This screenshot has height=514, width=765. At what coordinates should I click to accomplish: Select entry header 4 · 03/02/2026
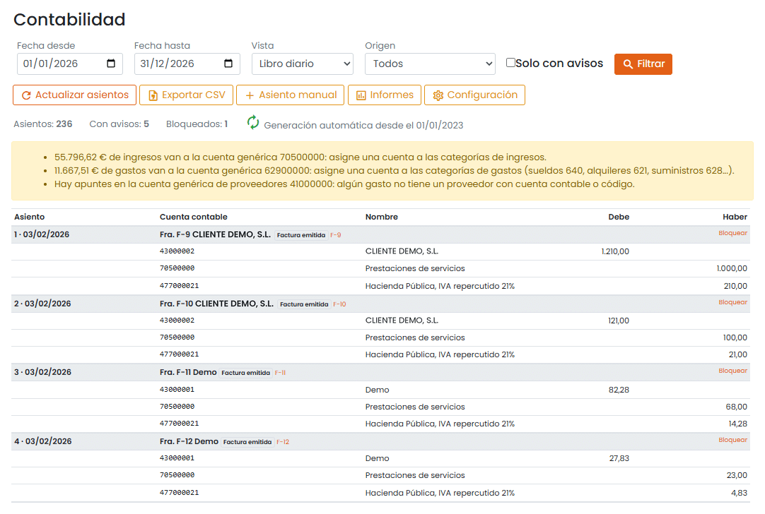43,441
